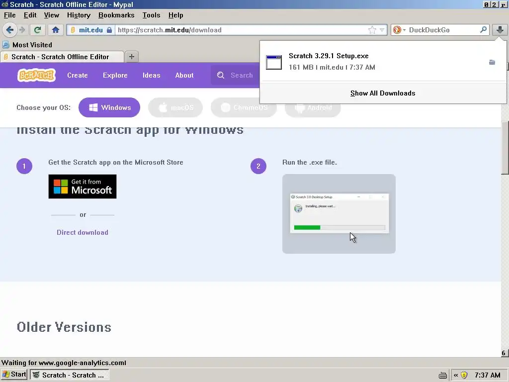Click the Older Versions heading
Image resolution: width=509 pixels, height=382 pixels.
[x=64, y=327]
